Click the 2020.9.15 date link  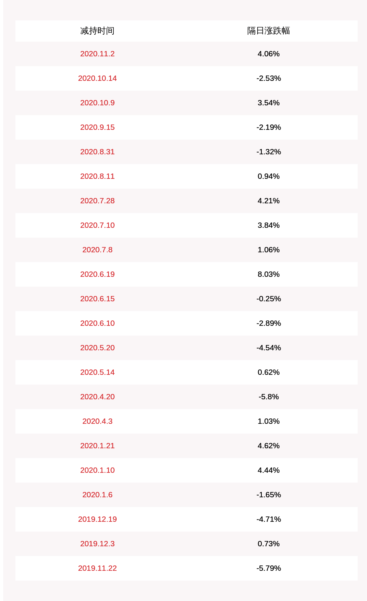97,127
